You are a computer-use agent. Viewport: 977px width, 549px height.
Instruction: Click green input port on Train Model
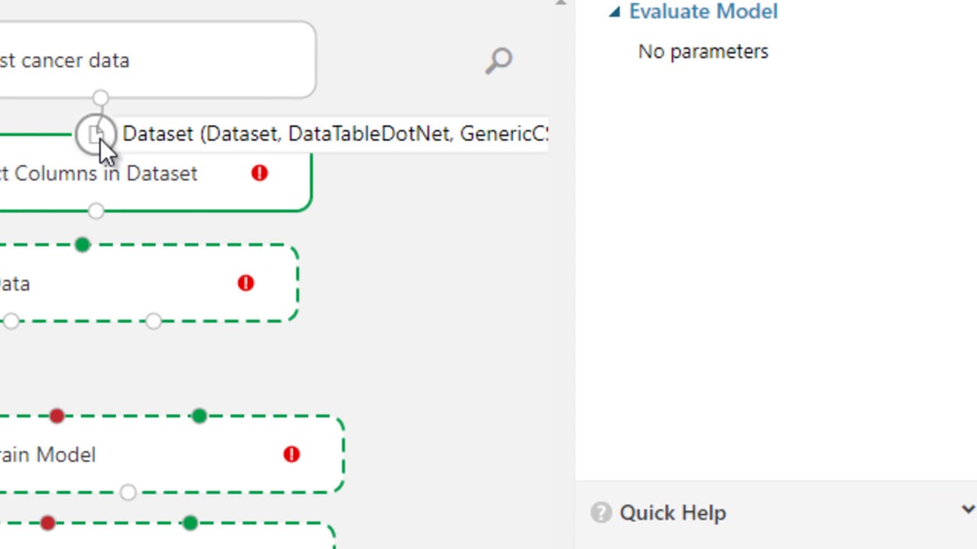[198, 416]
